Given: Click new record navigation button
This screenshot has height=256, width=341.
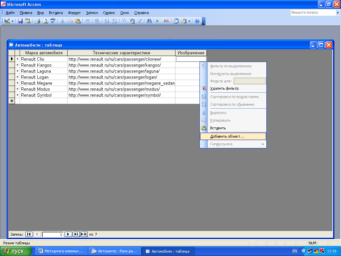Looking at the screenshot, I should [84, 234].
